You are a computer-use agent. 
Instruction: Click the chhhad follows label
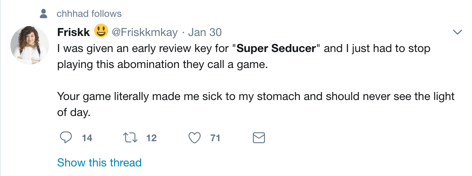point(89,14)
